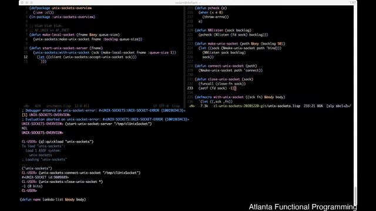Click the last empty CL-USER> prompt
376x211 pixels.
coord(29,190)
